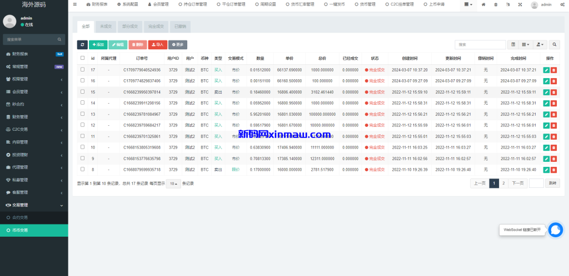Image resolution: width=569 pixels, height=276 pixels.
Task: Click the page jump number field
Action: [536, 183]
